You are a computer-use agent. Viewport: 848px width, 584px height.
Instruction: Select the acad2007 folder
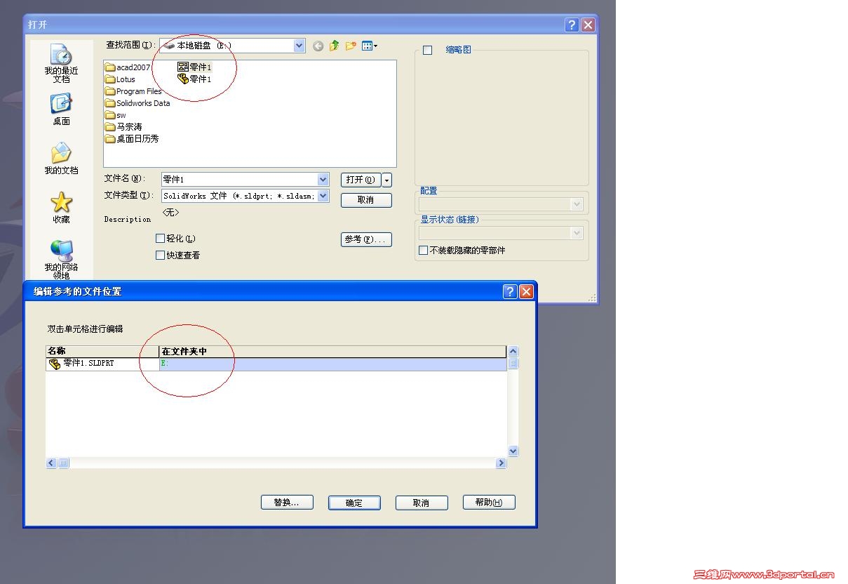point(128,67)
